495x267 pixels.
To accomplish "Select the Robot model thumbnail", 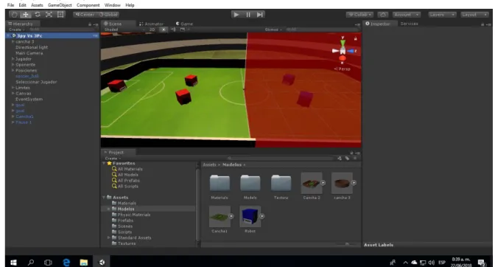I will point(250,216).
